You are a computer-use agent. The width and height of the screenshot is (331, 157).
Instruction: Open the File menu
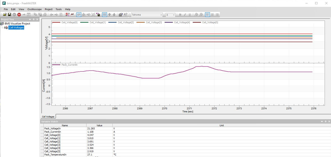[6, 9]
